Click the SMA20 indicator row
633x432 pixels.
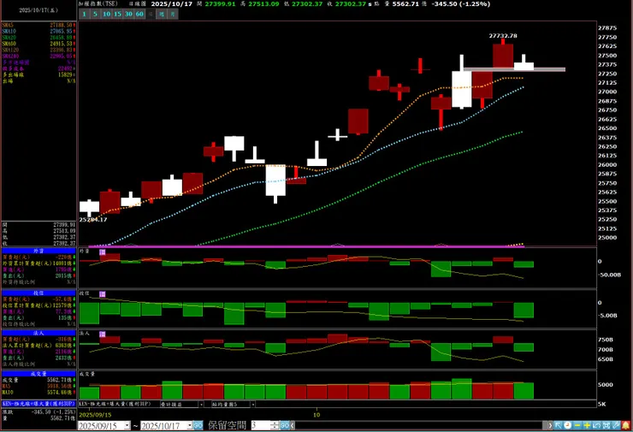(x=38, y=37)
